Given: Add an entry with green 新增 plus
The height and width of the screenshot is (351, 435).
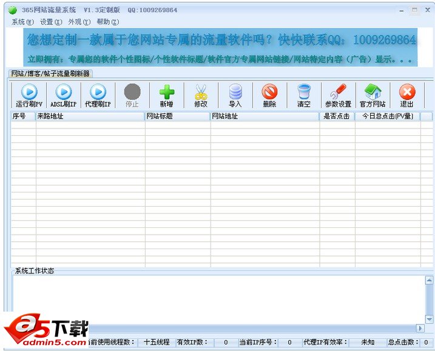Looking at the screenshot, I should tap(167, 92).
